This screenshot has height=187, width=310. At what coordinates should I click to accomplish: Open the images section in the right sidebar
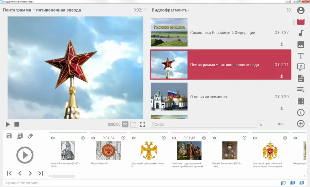[x=301, y=44]
